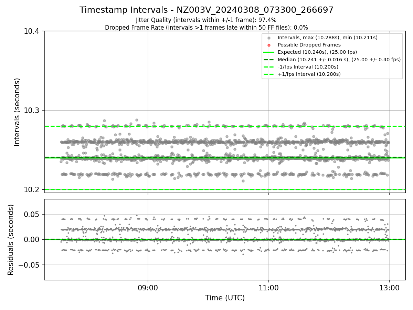This screenshot has height=310, width=413.
Task: Click the x-axis label 'Time (UTC)'
Action: [x=225, y=298]
